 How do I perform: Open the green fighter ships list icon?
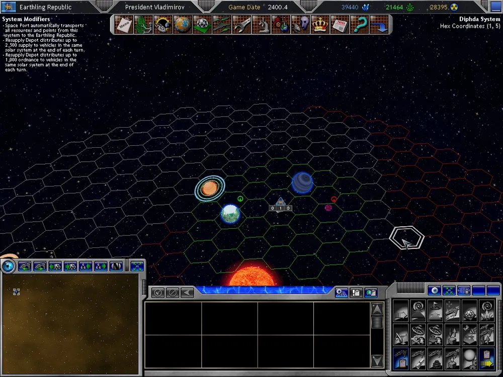[222, 24]
